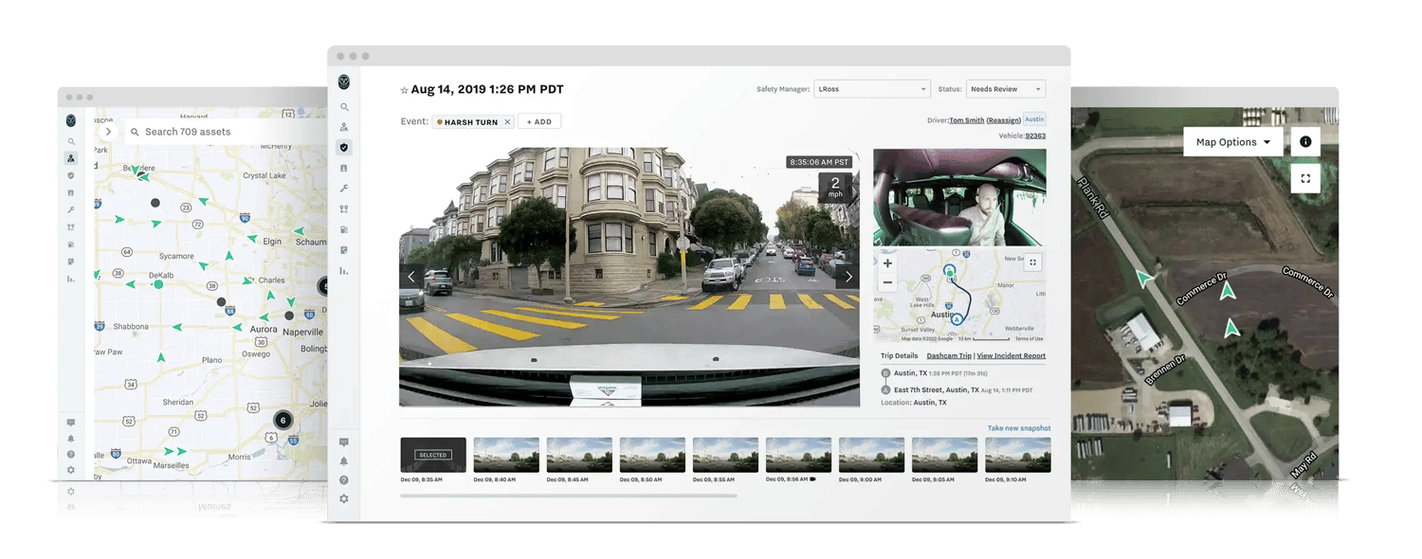The height and width of the screenshot is (559, 1422).
Task: Open the feedback chat icon in center sidebar
Action: click(344, 442)
